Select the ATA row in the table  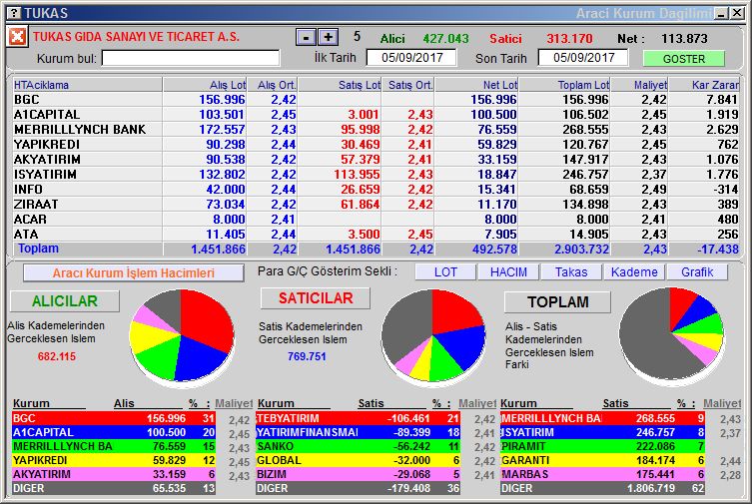click(376, 235)
